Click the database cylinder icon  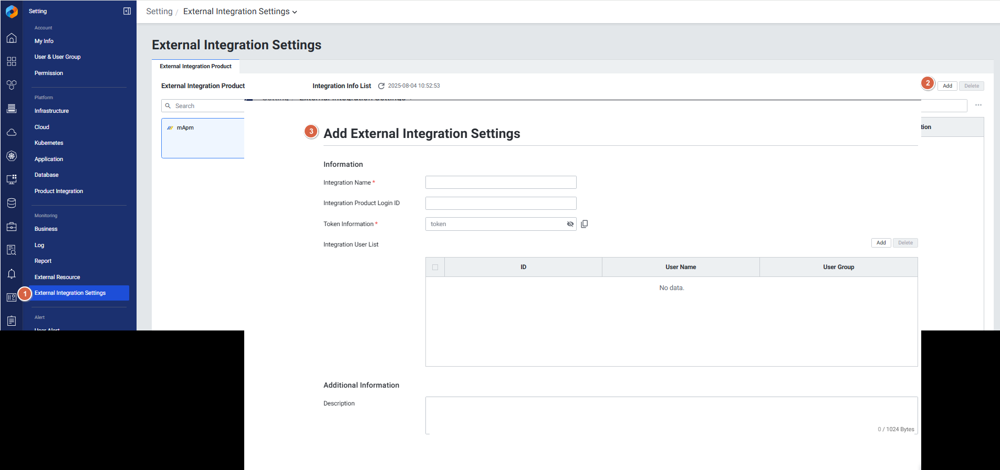[12, 203]
